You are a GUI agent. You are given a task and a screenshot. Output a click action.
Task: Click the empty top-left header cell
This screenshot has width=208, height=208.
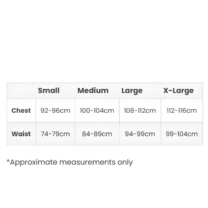click(21, 91)
